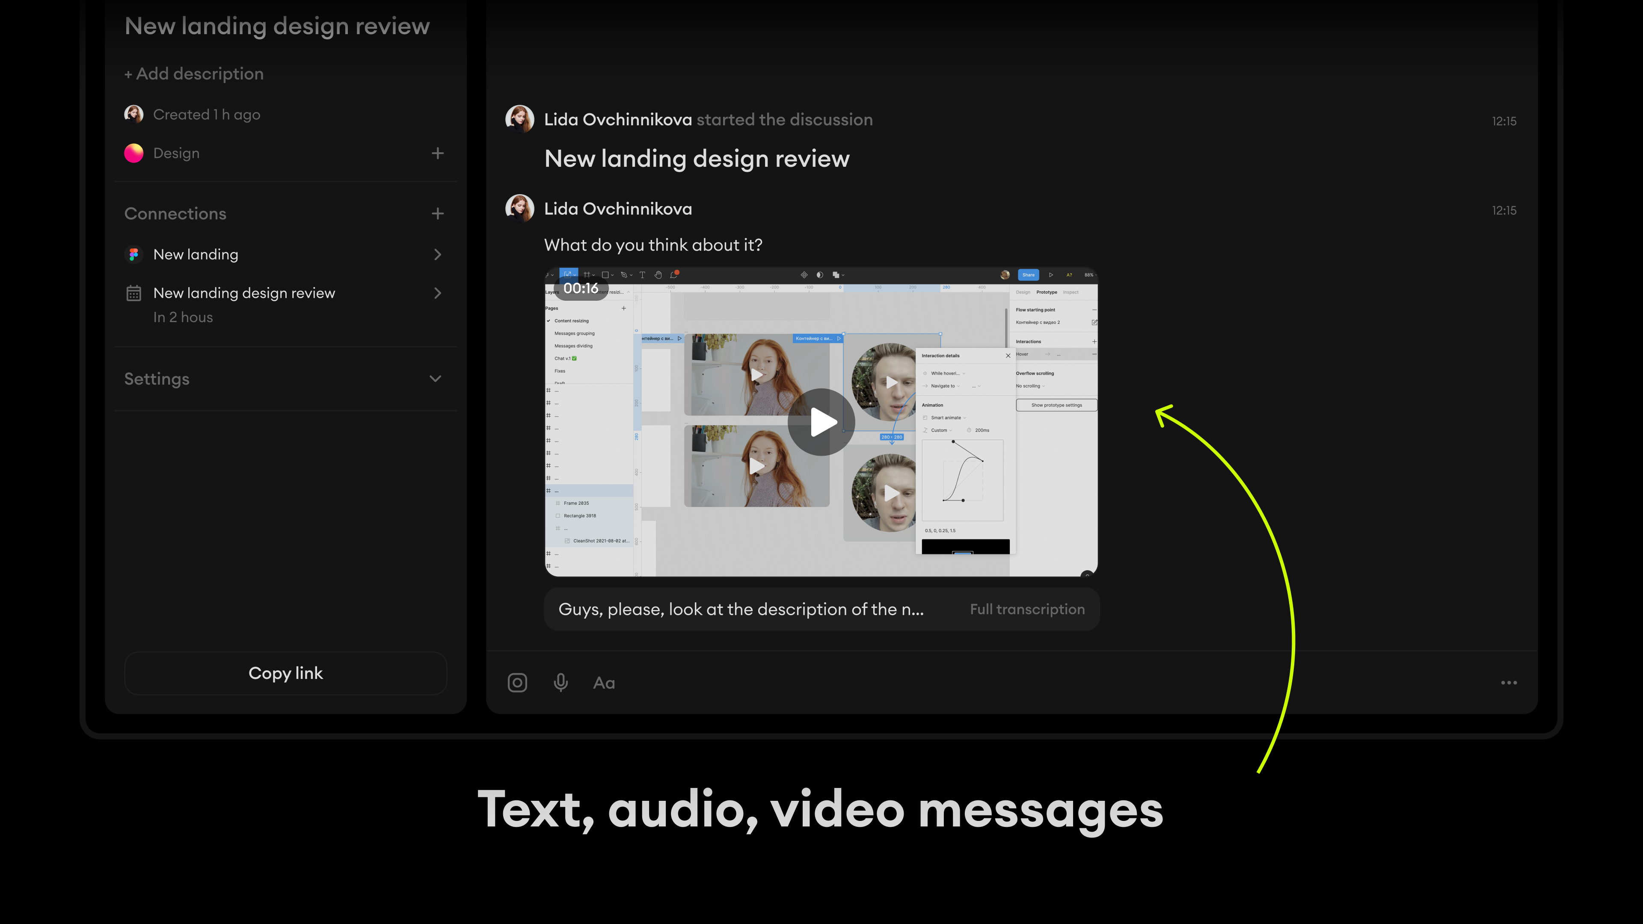Click Lida Ovchinnikova's avatar in message
This screenshot has height=924, width=1643.
(519, 208)
